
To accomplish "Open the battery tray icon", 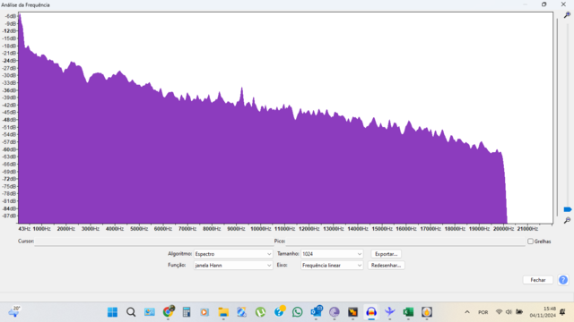I will point(519,312).
